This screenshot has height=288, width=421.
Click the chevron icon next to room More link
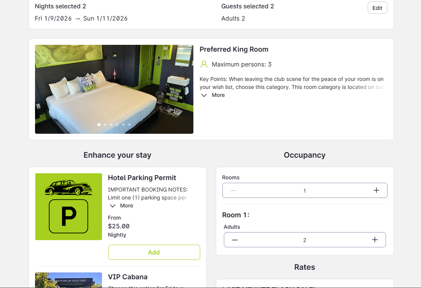(x=204, y=95)
